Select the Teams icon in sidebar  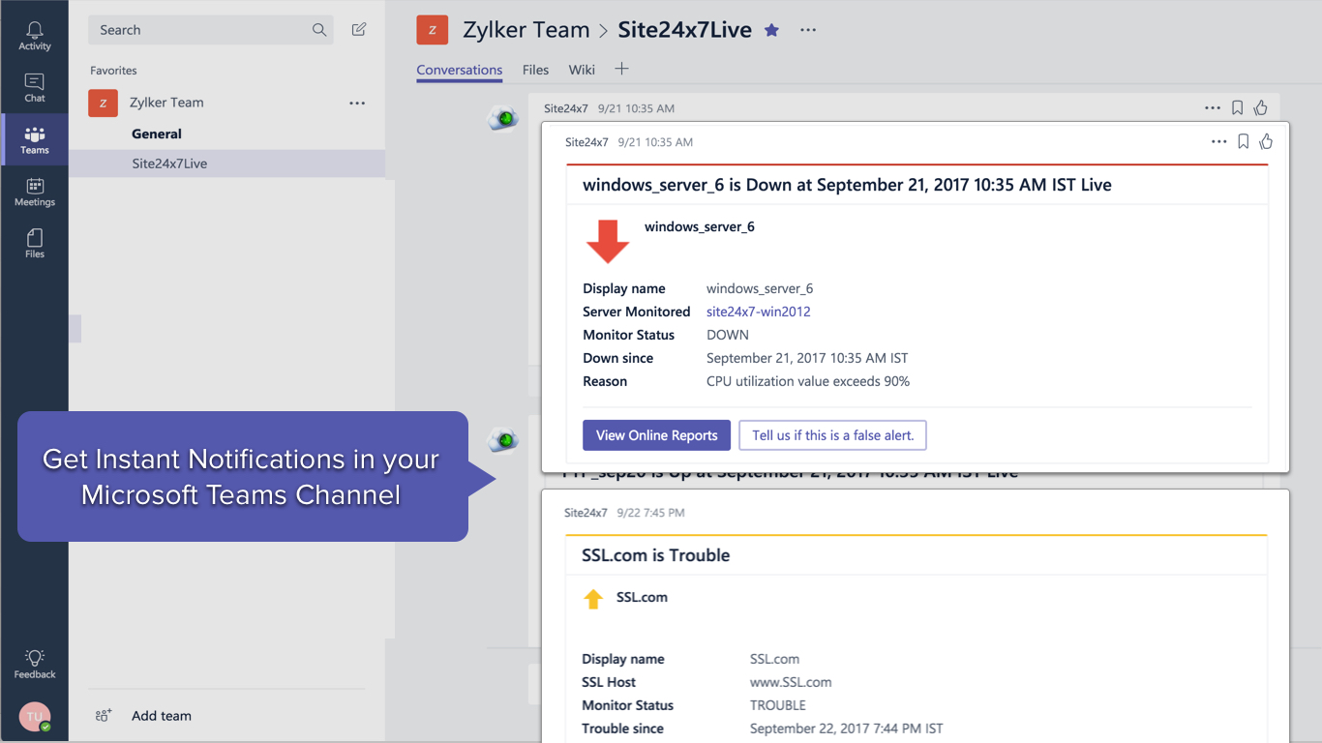pyautogui.click(x=35, y=140)
